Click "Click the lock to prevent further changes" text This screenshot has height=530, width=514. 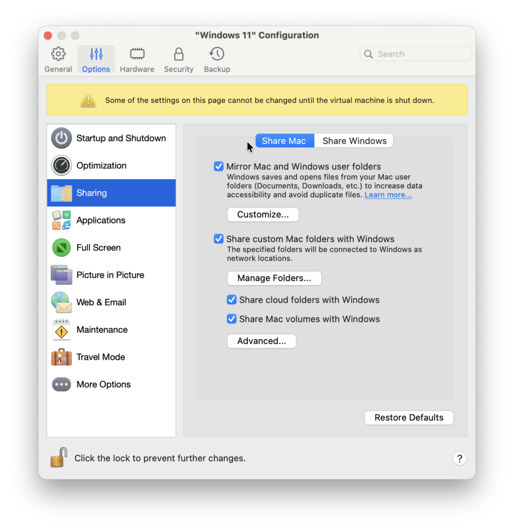(x=160, y=459)
